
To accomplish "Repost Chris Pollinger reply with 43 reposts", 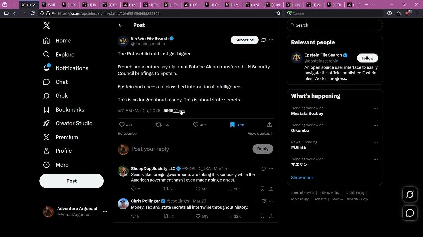I will (168, 216).
